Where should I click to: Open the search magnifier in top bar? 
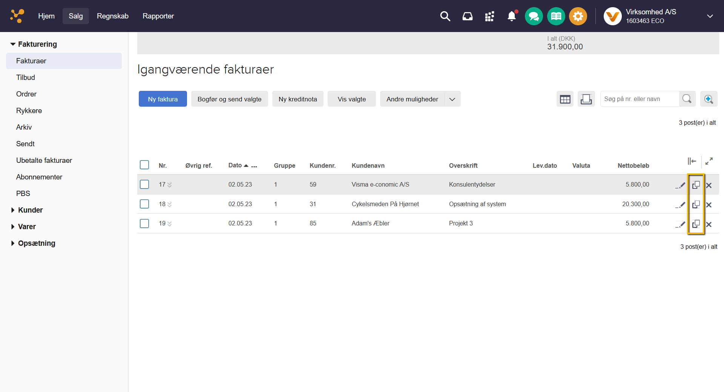(x=445, y=16)
